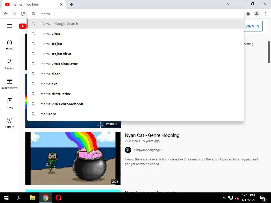The width and height of the screenshot is (271, 203).
Task: Close the nyan cat YouTube tab
Action: pos(61,4)
